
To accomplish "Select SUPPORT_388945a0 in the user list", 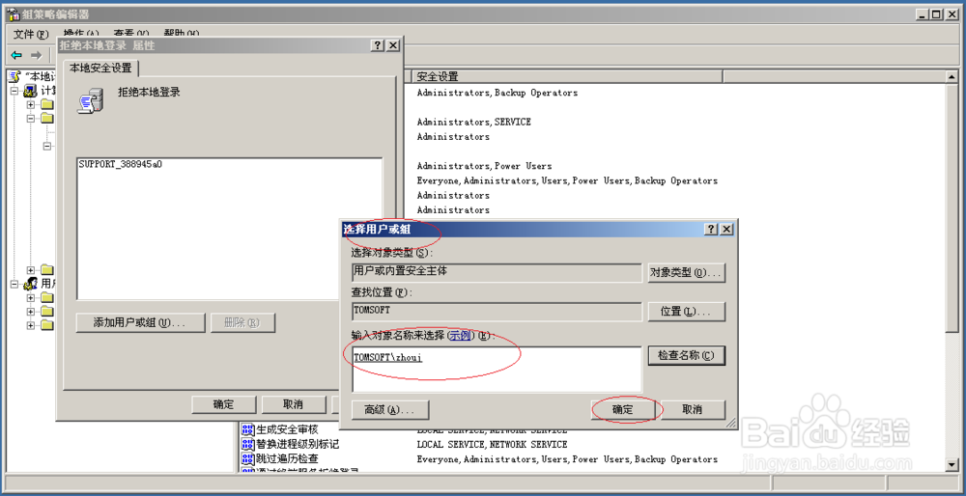I will [121, 165].
